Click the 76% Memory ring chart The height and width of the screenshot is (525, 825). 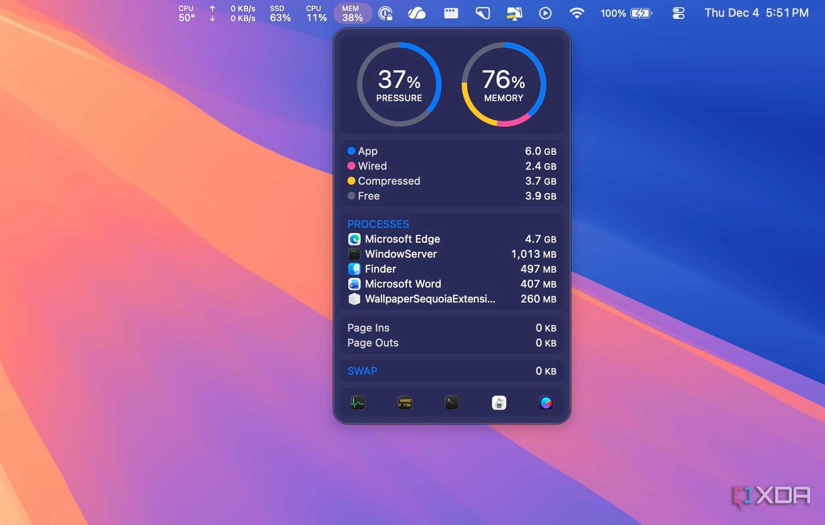coord(504,84)
